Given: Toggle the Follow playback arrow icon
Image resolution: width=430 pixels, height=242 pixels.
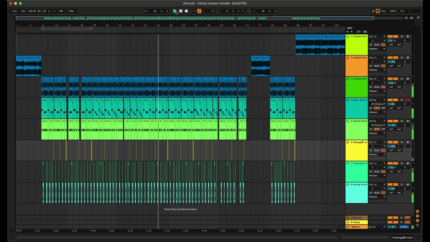Looking at the screenshot, I should (146, 11).
